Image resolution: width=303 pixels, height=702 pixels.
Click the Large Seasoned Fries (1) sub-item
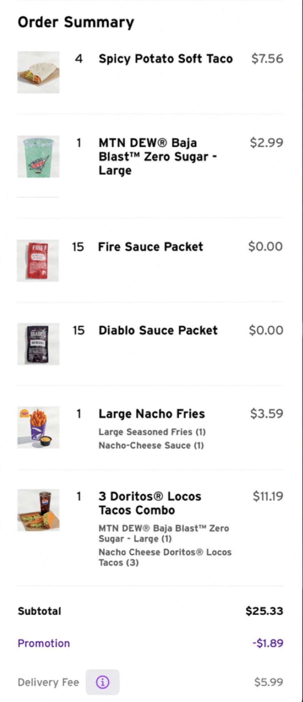click(152, 432)
